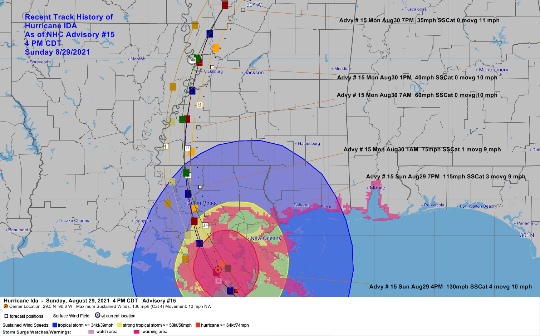Click the Meridian city label
540x336 pixels.
click(x=343, y=69)
